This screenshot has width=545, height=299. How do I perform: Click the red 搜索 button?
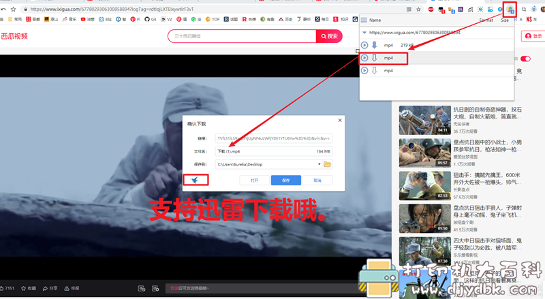329,36
